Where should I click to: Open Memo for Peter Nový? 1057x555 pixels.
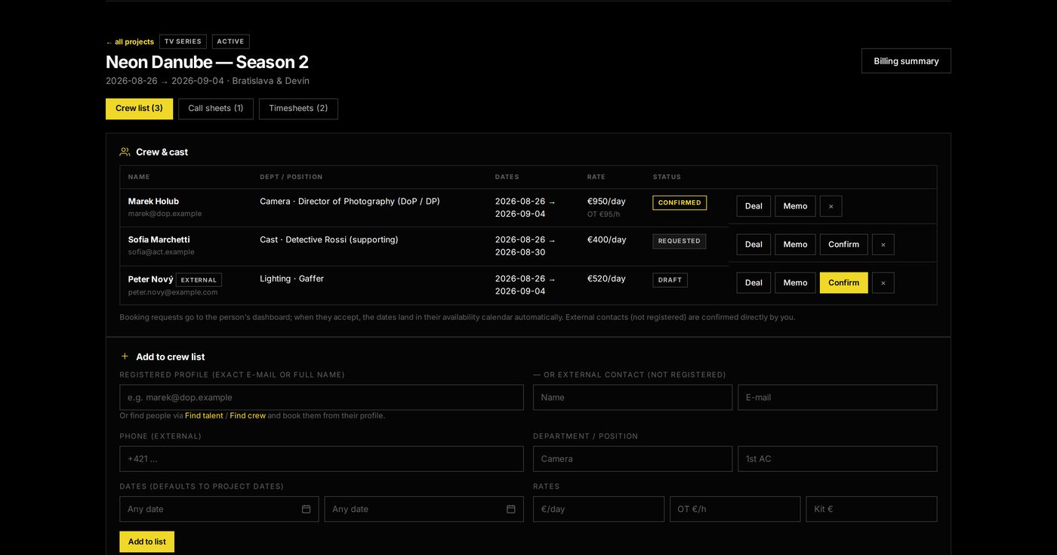795,283
